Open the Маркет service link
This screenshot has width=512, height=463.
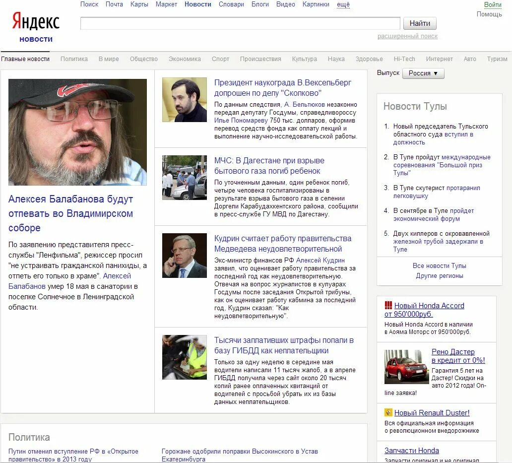(166, 4)
